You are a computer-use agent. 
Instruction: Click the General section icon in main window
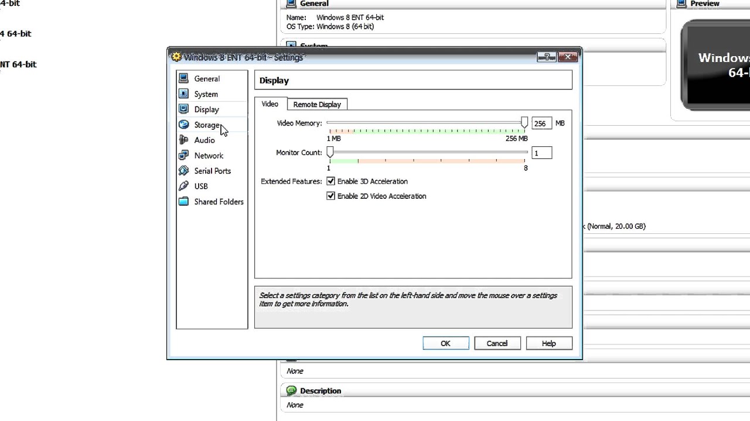pos(291,4)
